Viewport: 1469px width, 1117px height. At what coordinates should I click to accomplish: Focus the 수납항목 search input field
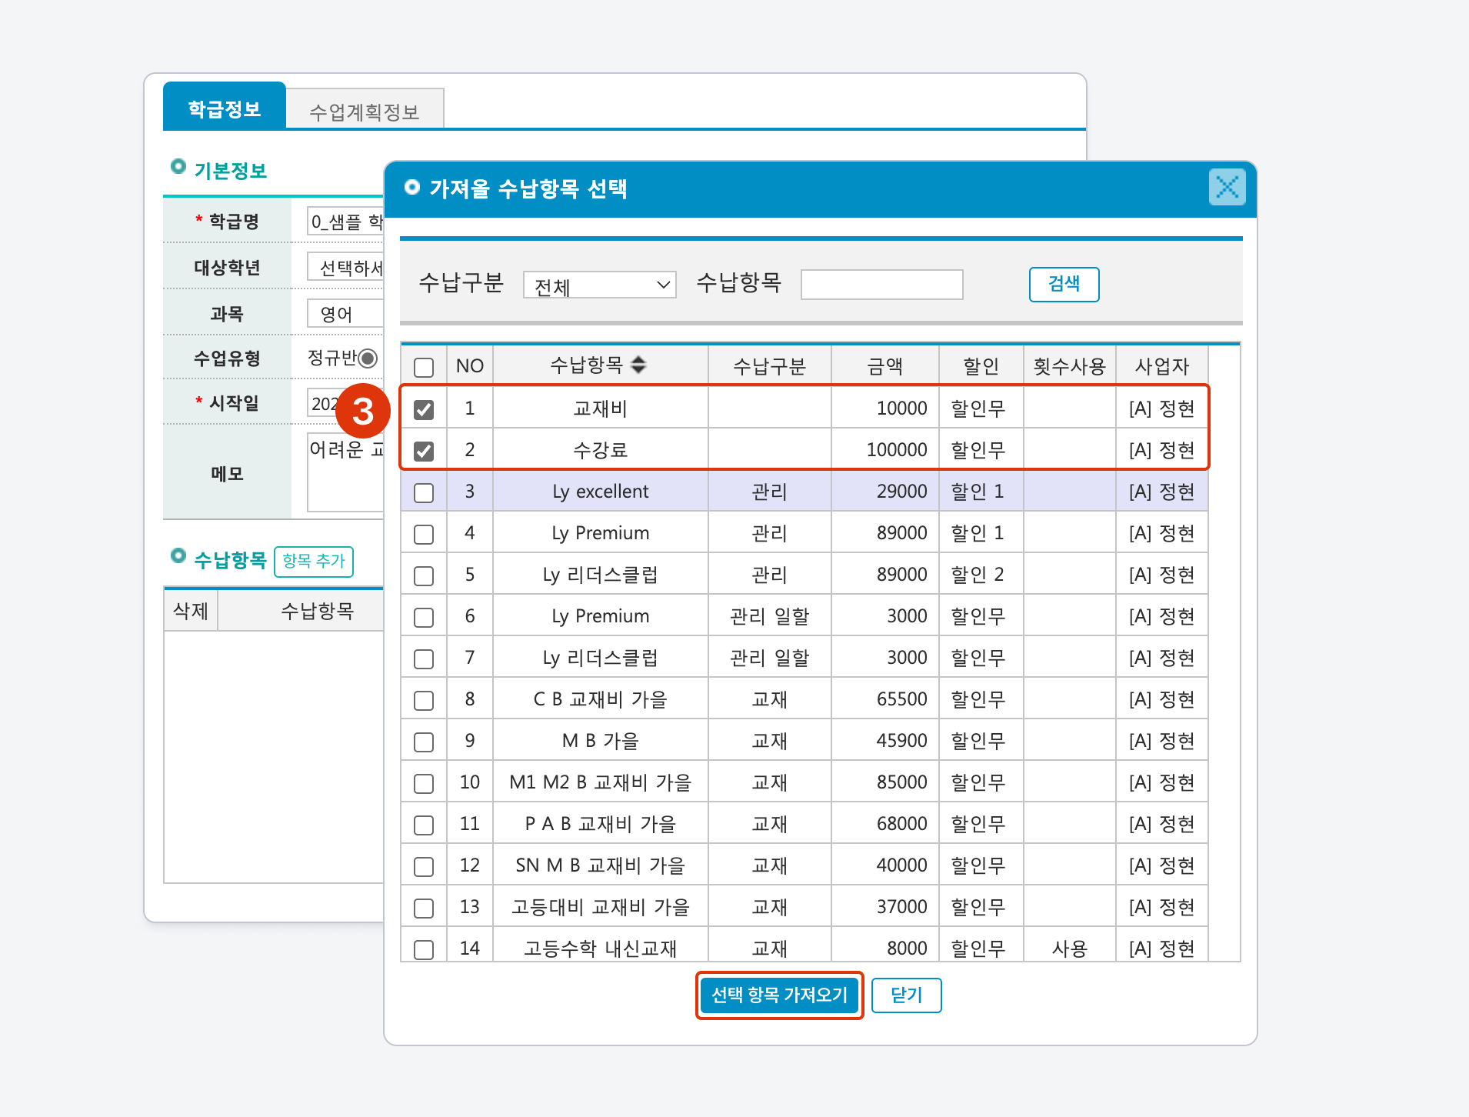tap(881, 285)
